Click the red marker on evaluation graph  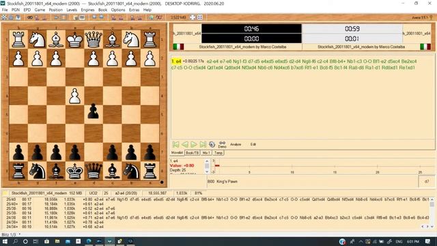coord(217,165)
